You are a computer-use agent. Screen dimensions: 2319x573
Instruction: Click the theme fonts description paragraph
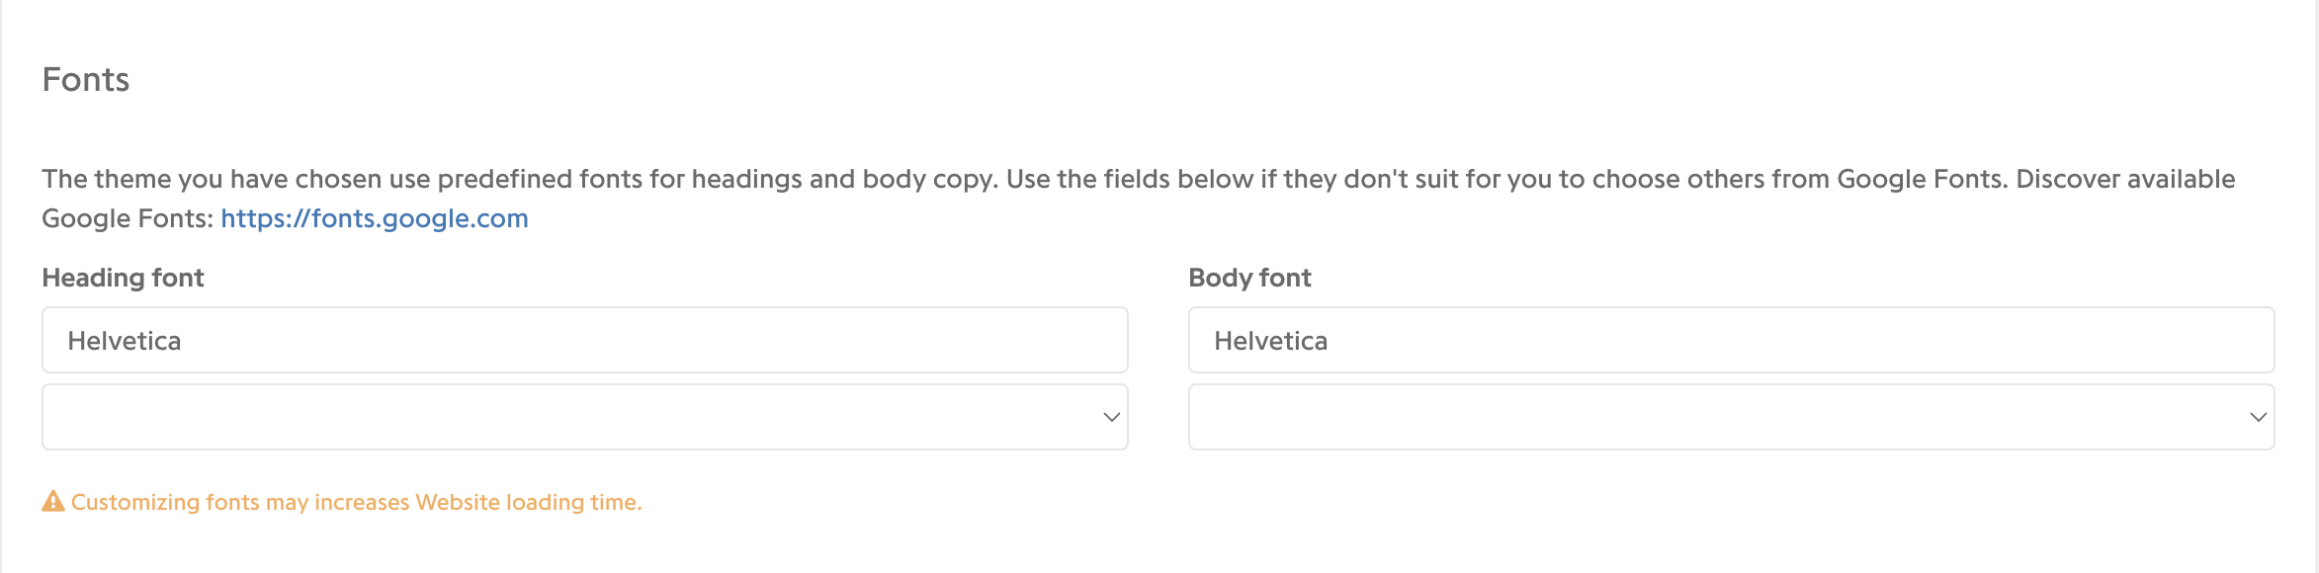pyautogui.click(x=1139, y=199)
